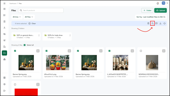Open the beige vase thumbnail
Viewport: 170px width, 96px height.
click(152, 62)
